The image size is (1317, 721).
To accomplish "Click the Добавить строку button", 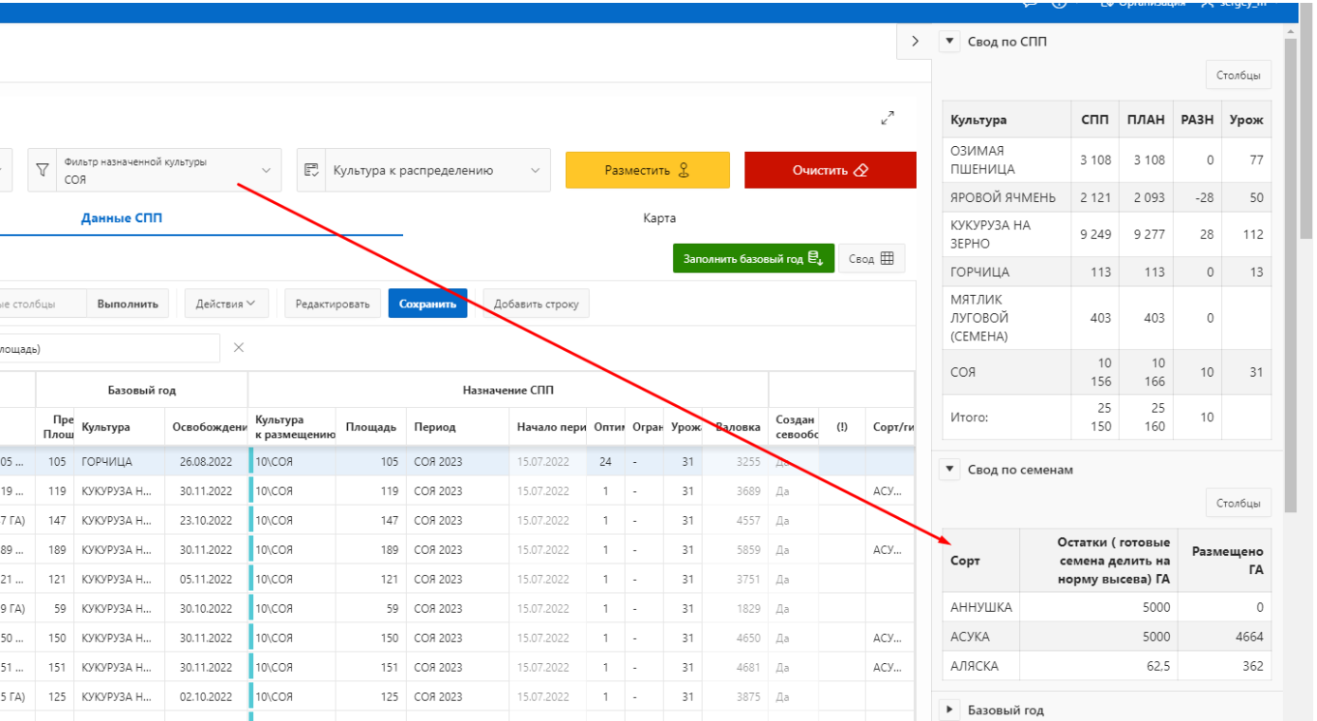I will (x=537, y=304).
